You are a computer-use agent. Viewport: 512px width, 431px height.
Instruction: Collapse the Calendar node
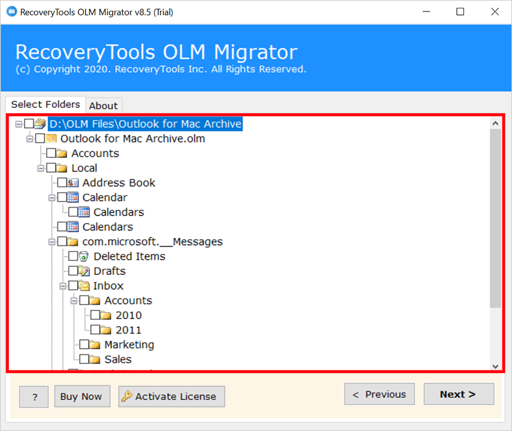pyautogui.click(x=51, y=198)
